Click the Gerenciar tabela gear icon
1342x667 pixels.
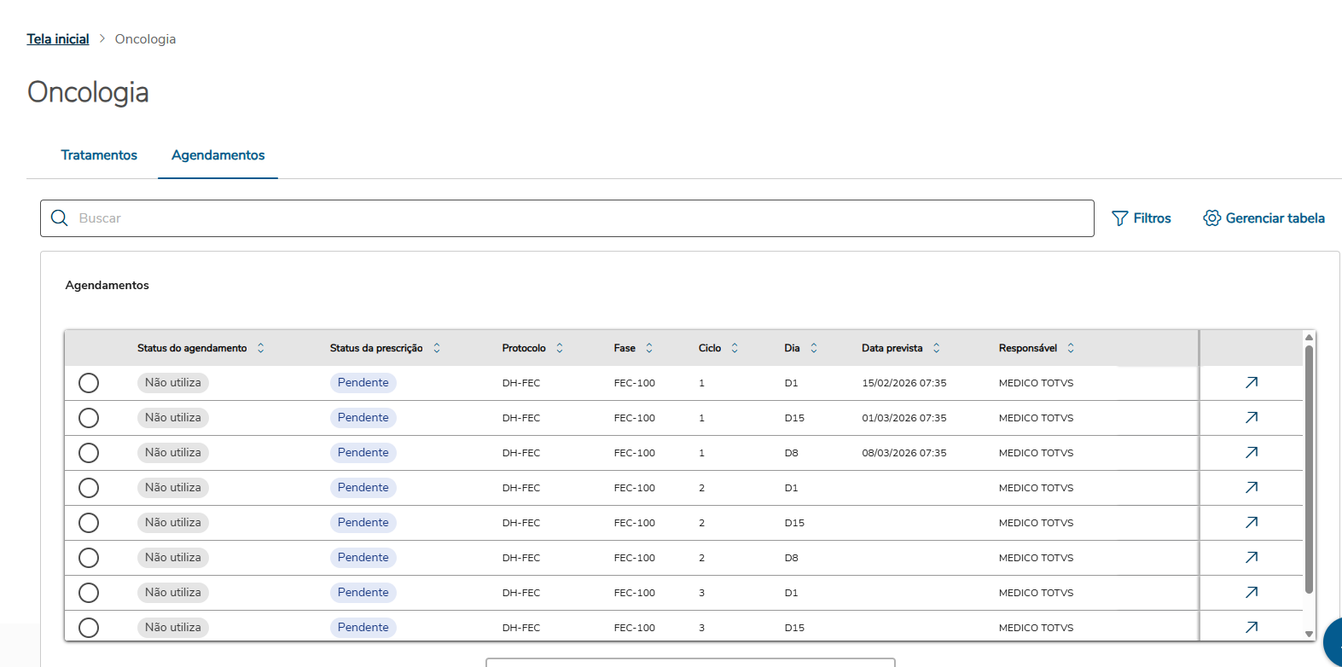tap(1211, 218)
